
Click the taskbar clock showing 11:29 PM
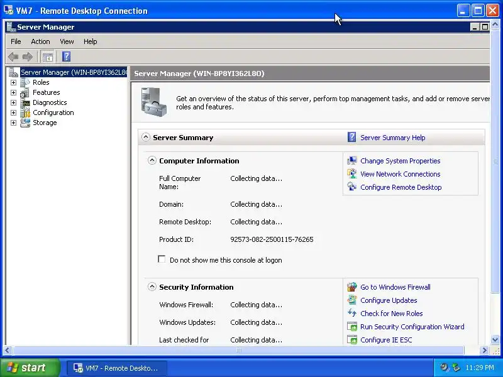point(480,368)
